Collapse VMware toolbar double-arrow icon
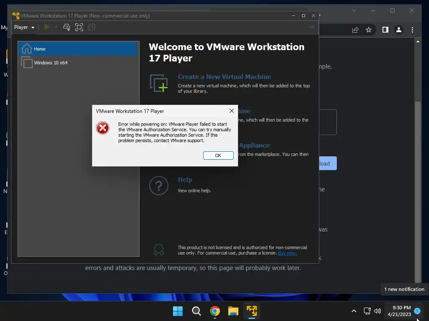Screen dimensions: 429x321 312,27
